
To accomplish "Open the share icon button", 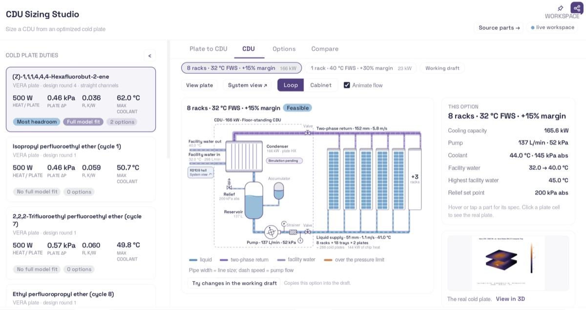I will tap(577, 8).
